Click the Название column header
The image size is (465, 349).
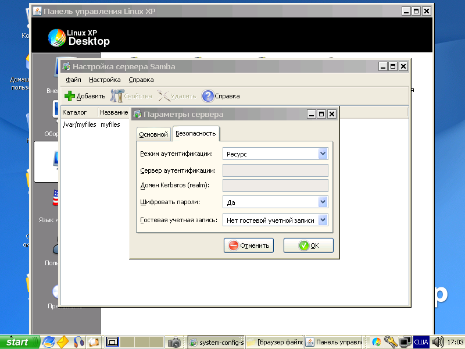pos(114,112)
